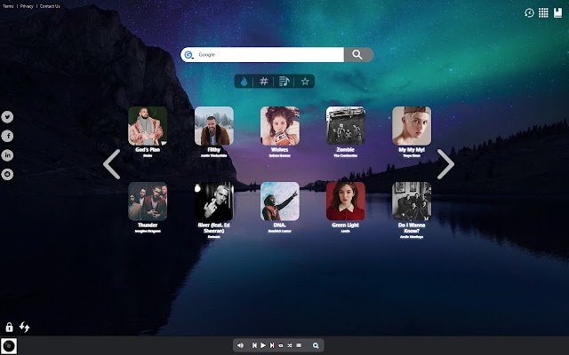Click the magnifier search button
The height and width of the screenshot is (355, 569).
358,55
